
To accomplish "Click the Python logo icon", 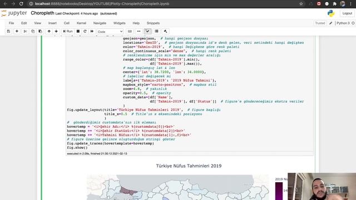I will pos(331,13).
